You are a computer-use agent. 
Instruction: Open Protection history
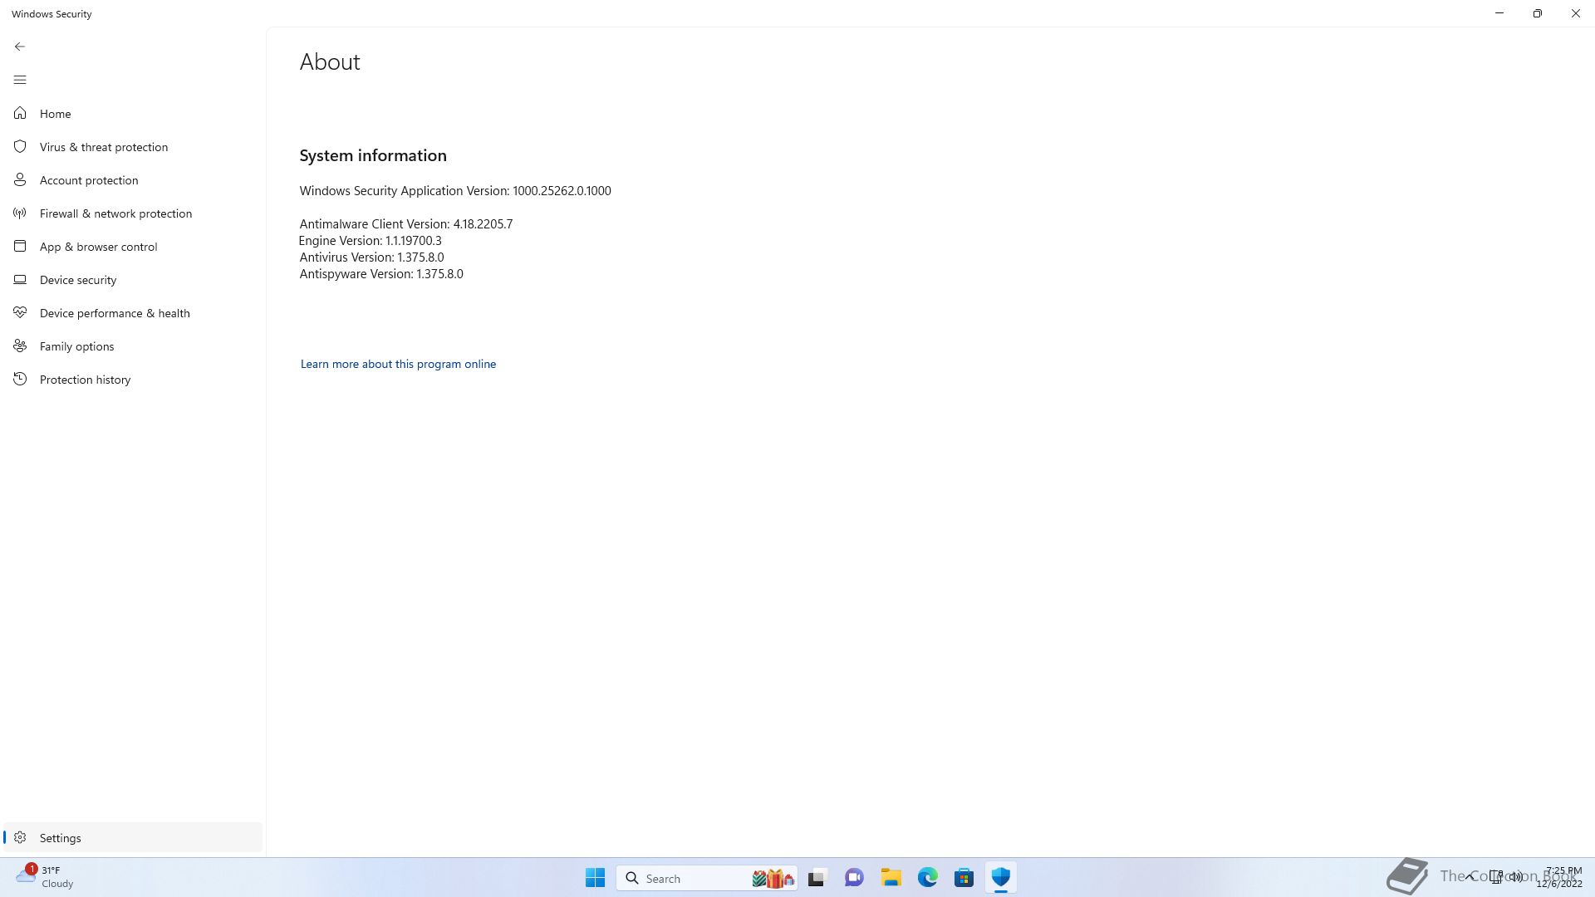click(x=133, y=380)
